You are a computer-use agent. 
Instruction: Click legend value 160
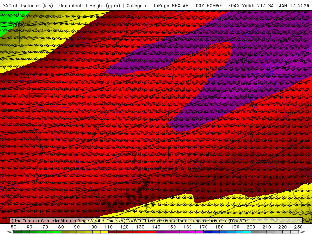(188, 227)
